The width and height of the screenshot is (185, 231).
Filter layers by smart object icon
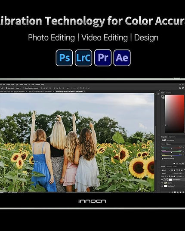[182, 170]
